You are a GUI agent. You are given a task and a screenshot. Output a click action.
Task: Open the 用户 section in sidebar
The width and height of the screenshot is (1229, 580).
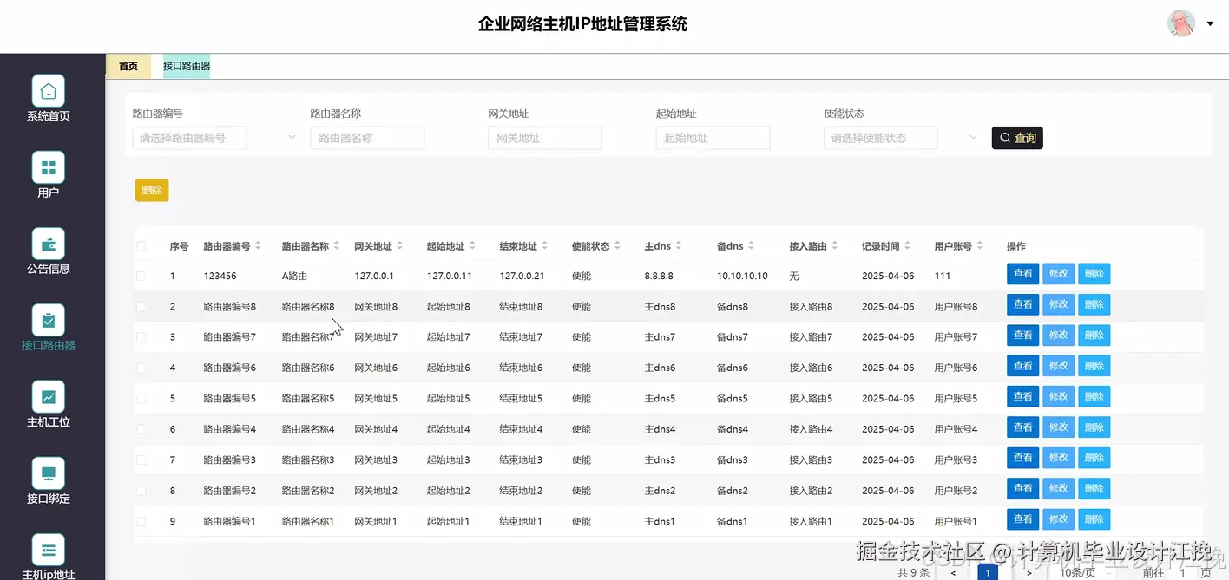48,166
